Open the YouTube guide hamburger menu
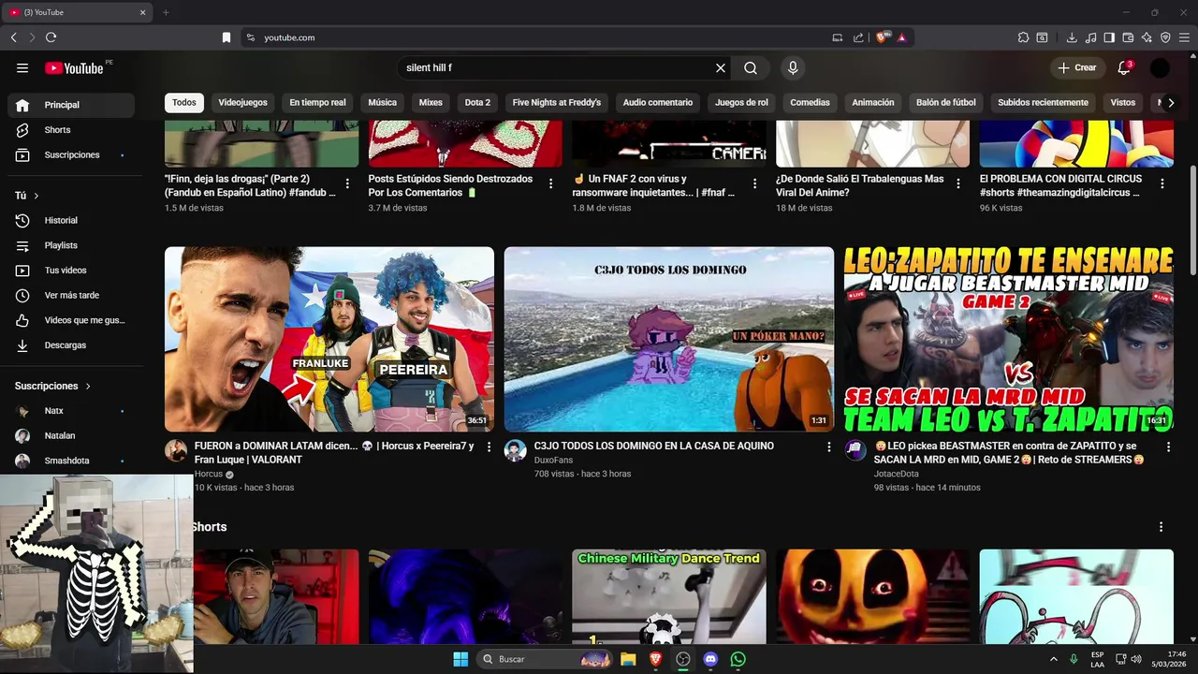The image size is (1198, 674). pyautogui.click(x=22, y=67)
